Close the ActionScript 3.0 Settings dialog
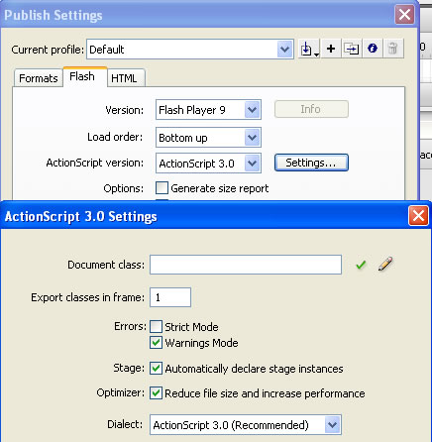 tap(418, 216)
